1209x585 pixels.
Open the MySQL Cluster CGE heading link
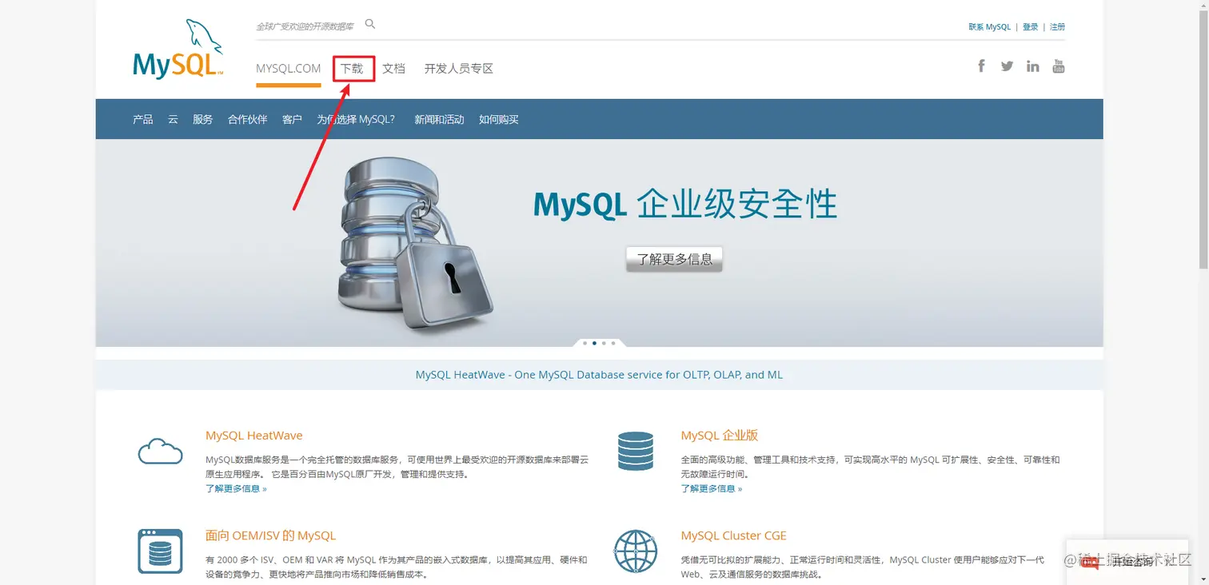tap(734, 535)
